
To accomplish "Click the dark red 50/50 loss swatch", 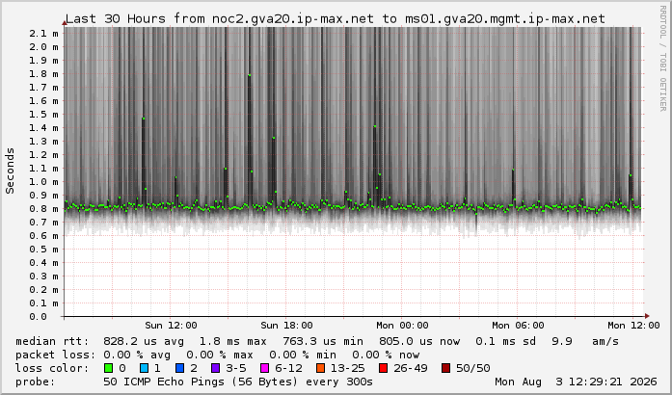I will [445, 368].
